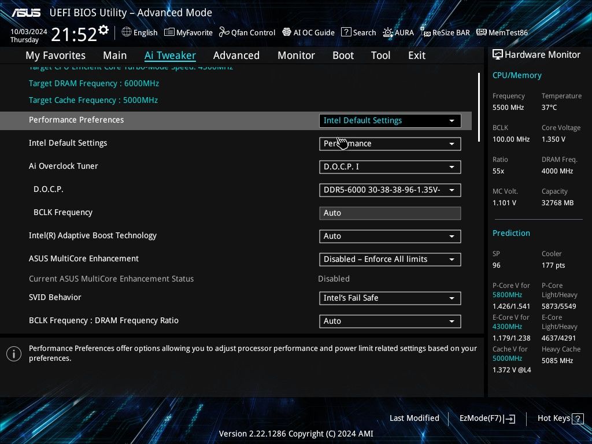The height and width of the screenshot is (444, 592).
Task: Click the 21:52 clock display
Action: coord(74,34)
